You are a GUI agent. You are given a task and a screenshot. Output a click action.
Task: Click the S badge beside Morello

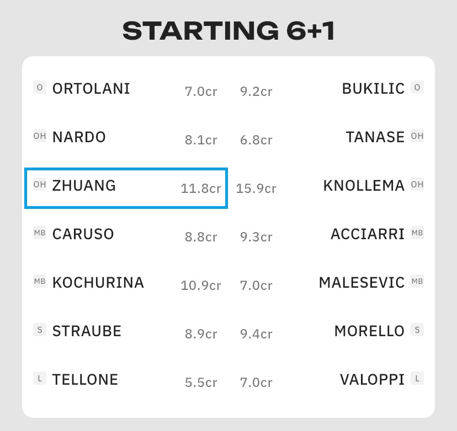[x=417, y=330]
